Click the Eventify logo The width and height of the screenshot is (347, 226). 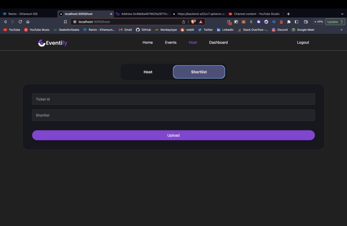coord(53,43)
